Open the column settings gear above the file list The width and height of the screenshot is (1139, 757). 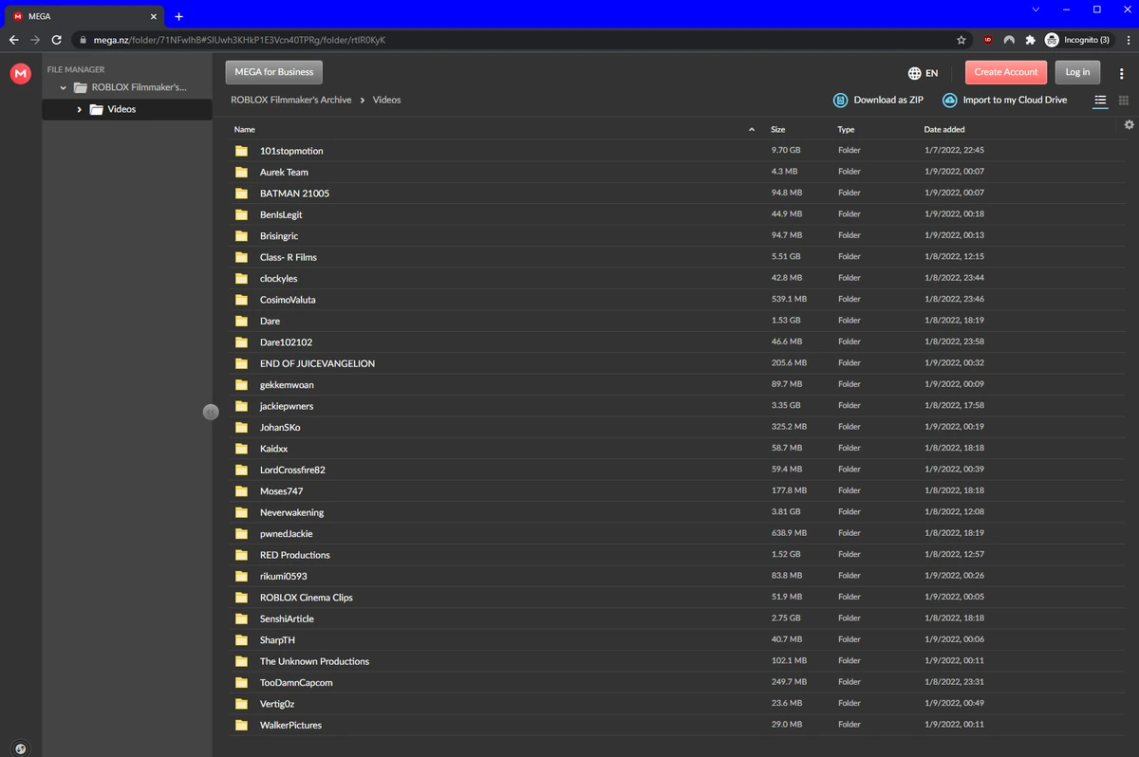(x=1129, y=124)
